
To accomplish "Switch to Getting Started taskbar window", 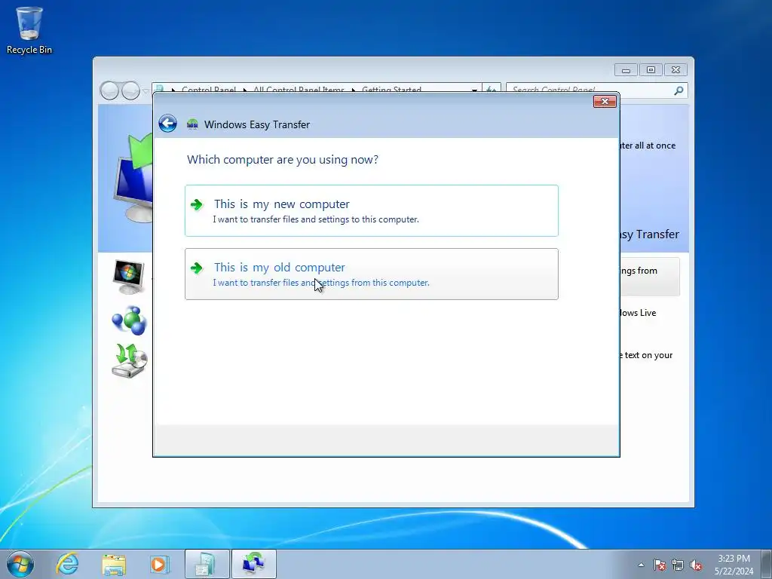I will (x=207, y=564).
